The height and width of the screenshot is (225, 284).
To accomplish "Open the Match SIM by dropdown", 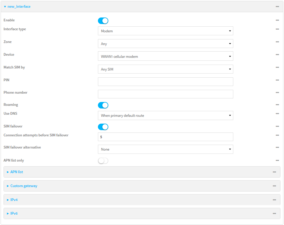I will (x=165, y=69).
